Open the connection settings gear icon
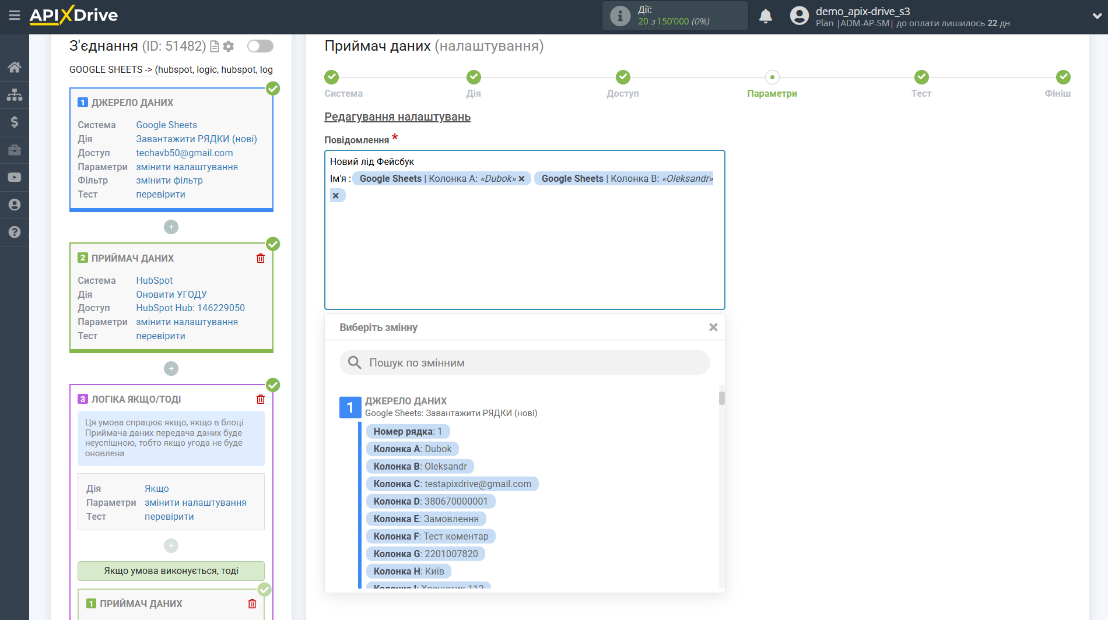Image resolution: width=1108 pixels, height=620 pixels. (x=229, y=46)
